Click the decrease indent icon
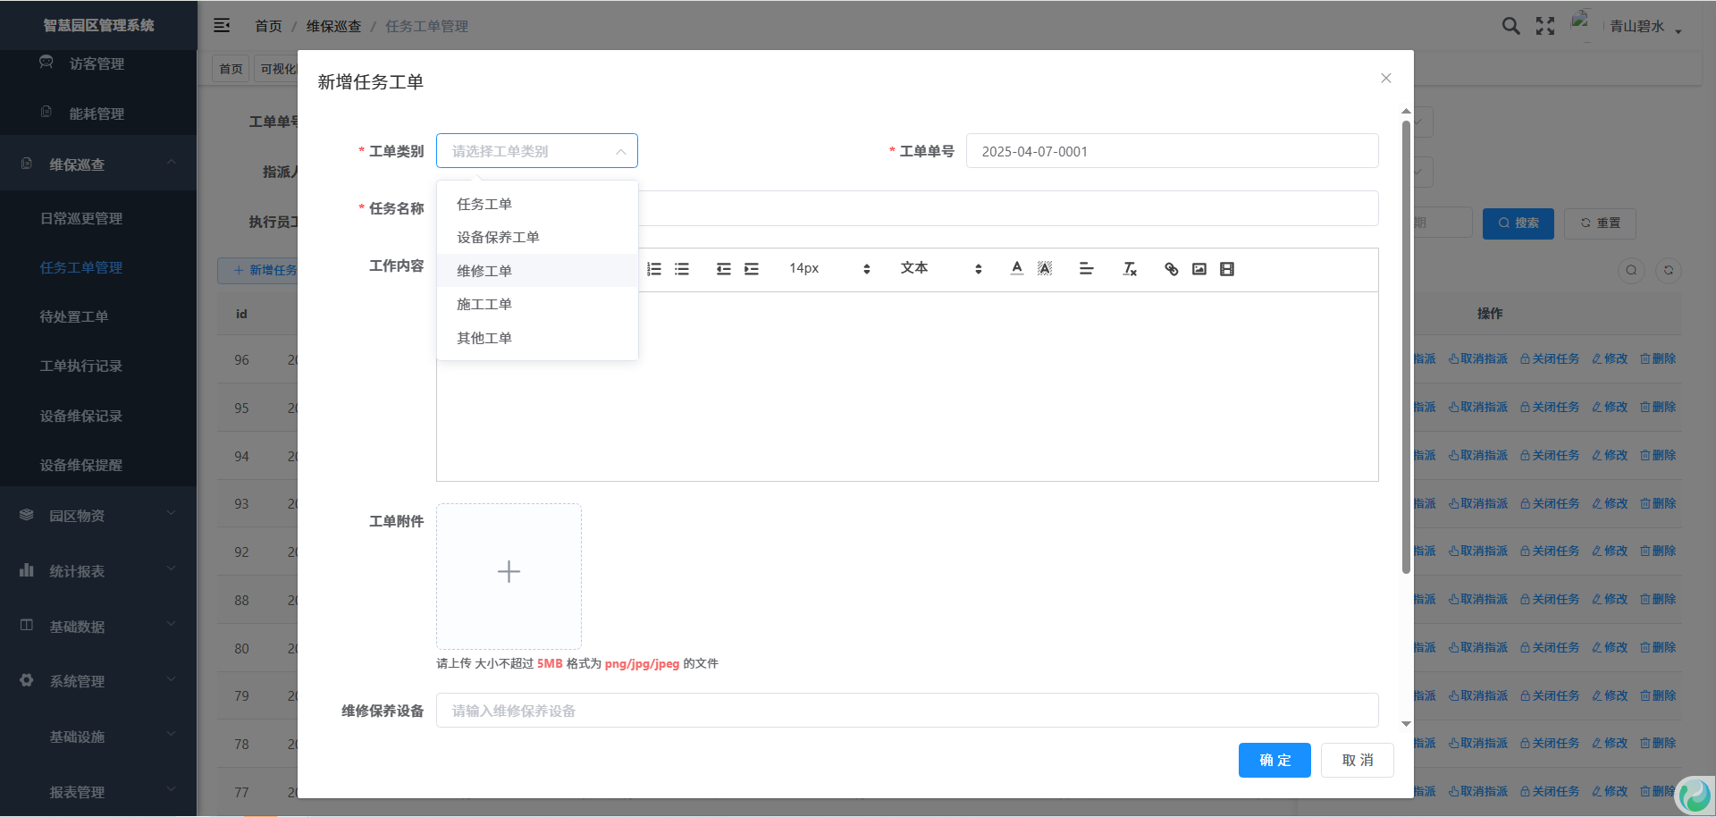Image resolution: width=1716 pixels, height=817 pixels. [x=724, y=269]
